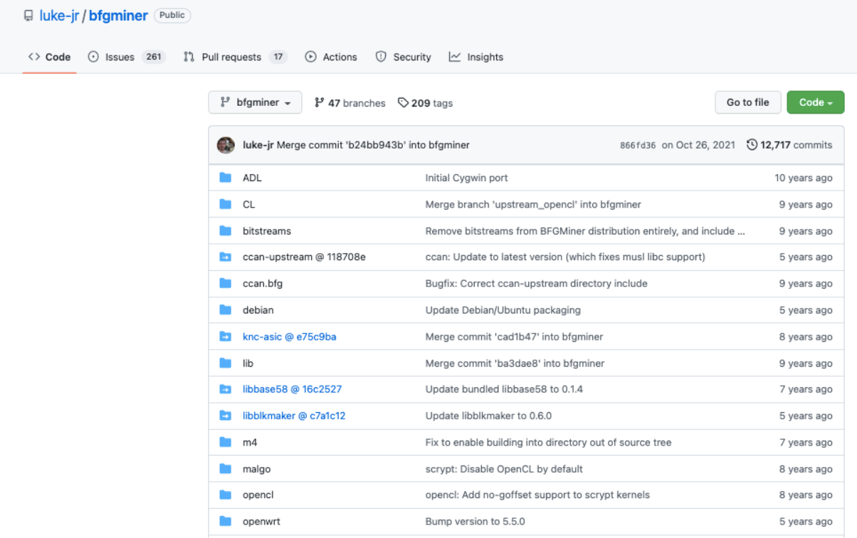This screenshot has width=857, height=538.
Task: Open the Actions tab
Action: click(x=331, y=57)
